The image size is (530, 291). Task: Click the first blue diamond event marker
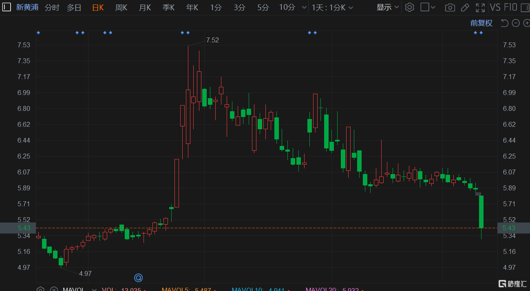click(x=38, y=33)
